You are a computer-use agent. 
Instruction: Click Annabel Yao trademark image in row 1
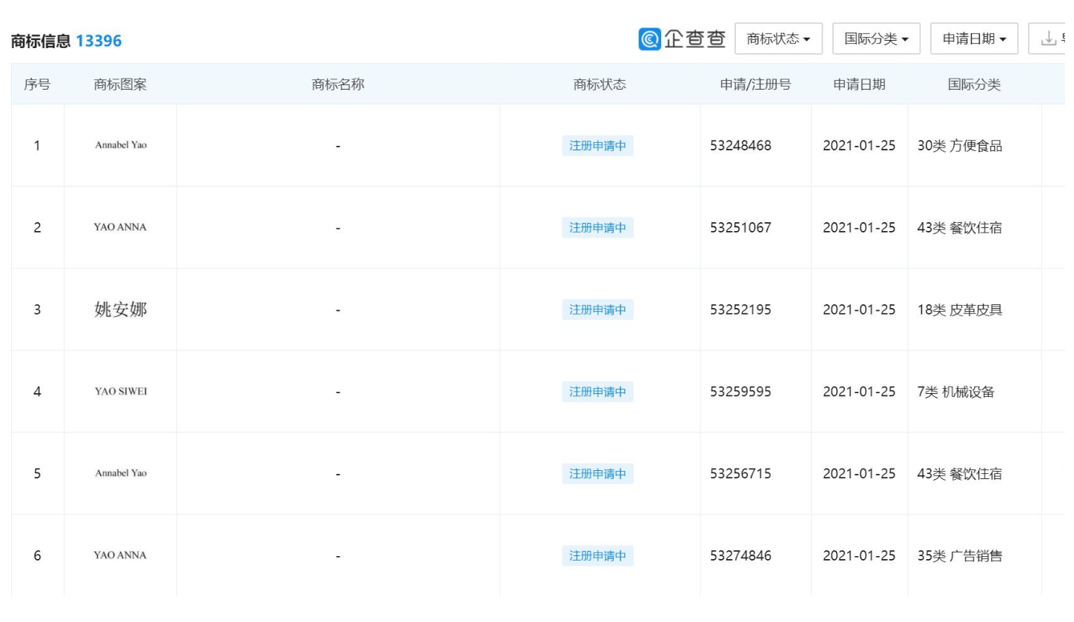(121, 145)
